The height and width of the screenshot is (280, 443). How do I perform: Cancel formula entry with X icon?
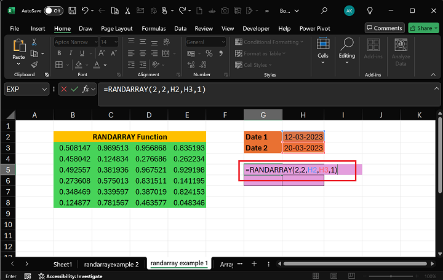64,90
